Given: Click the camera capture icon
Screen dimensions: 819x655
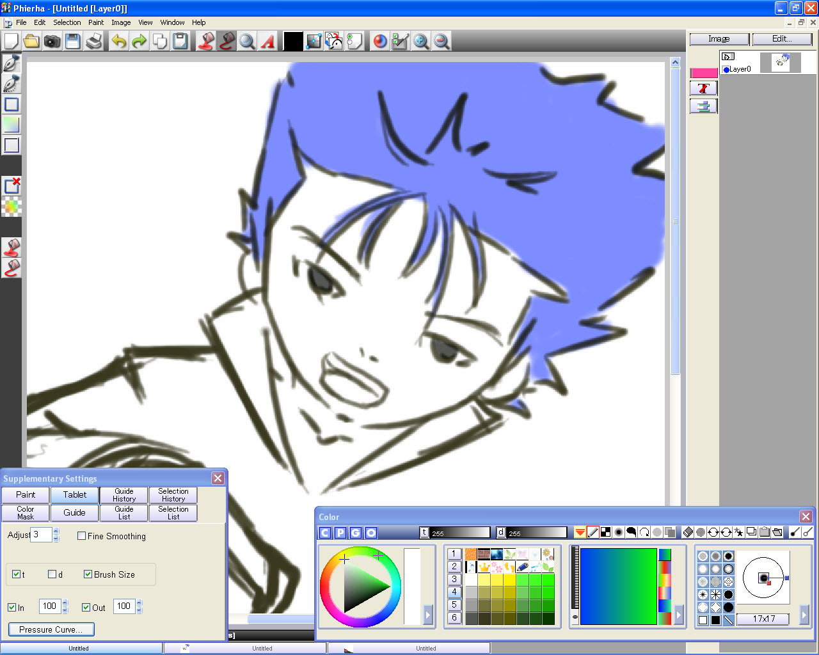Looking at the screenshot, I should pyautogui.click(x=52, y=41).
